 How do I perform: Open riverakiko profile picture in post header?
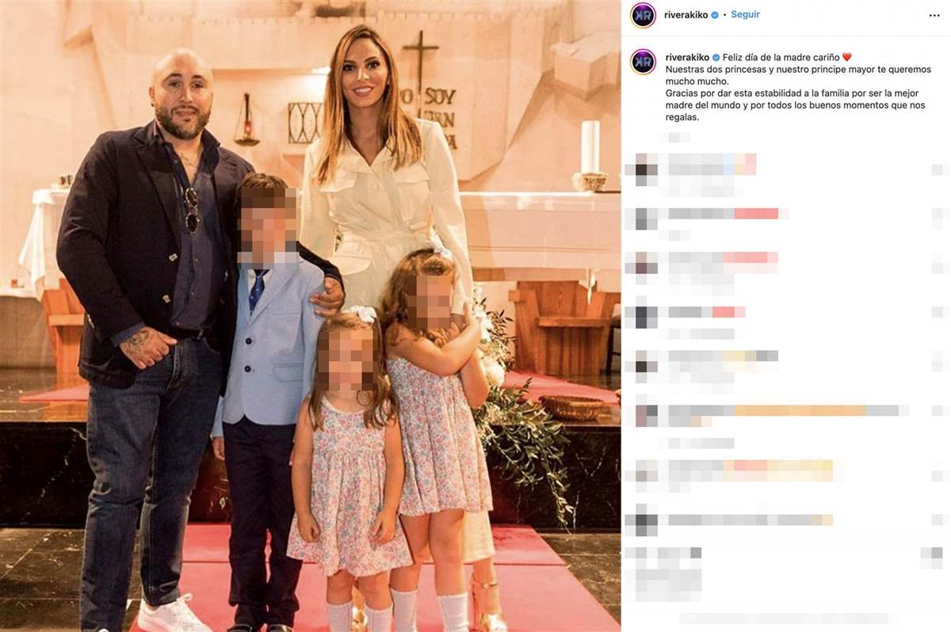click(x=643, y=15)
